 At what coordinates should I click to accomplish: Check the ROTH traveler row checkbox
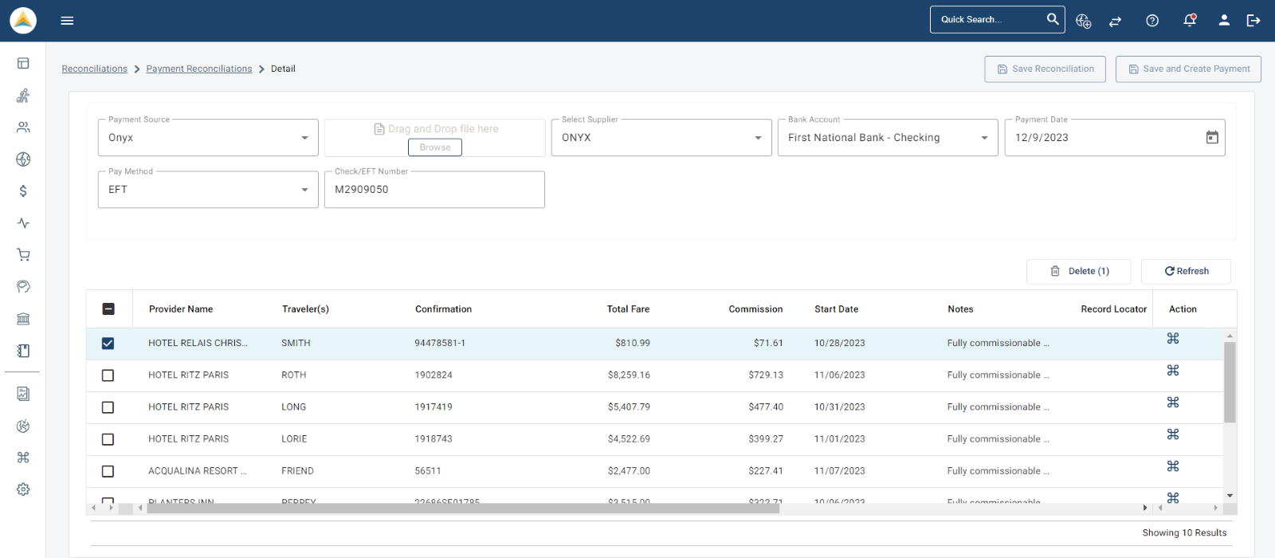[x=108, y=375]
